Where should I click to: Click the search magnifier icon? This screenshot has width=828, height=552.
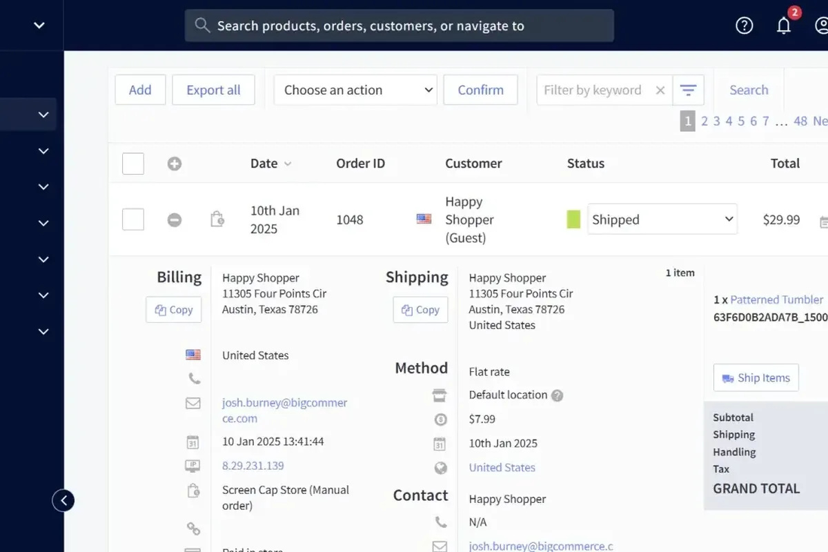click(x=202, y=26)
